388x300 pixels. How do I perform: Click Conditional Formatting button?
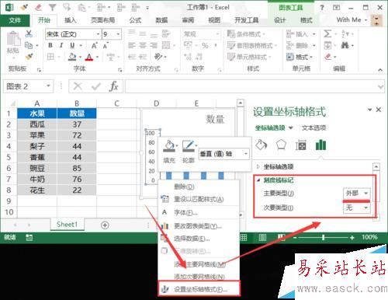click(x=246, y=34)
